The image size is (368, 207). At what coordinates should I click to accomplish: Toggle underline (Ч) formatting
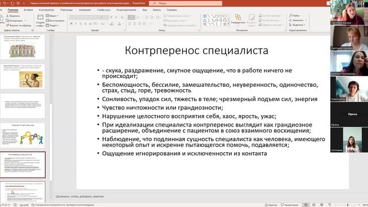(80, 24)
